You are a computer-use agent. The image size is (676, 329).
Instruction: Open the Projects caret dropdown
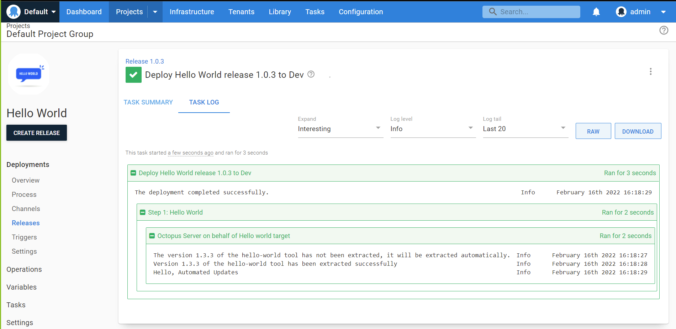pos(155,12)
